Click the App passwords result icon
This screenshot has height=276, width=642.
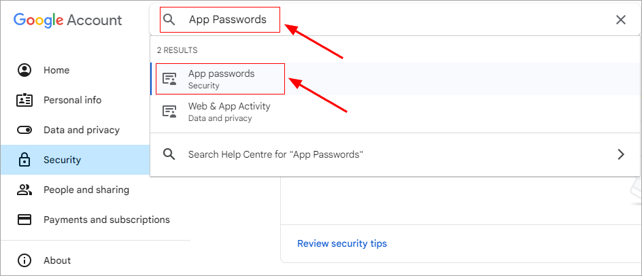[x=169, y=79]
